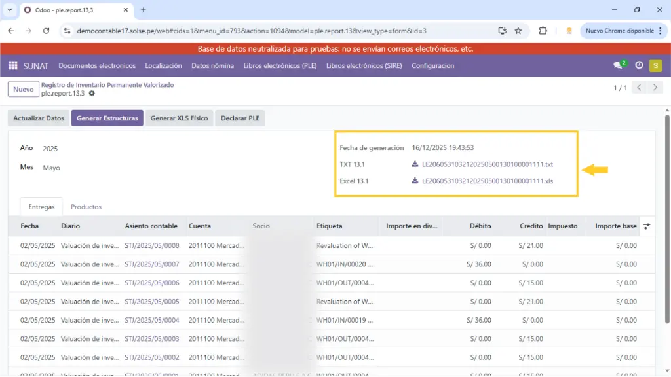Switch to the Productos tab
The image size is (671, 377).
[x=86, y=207]
